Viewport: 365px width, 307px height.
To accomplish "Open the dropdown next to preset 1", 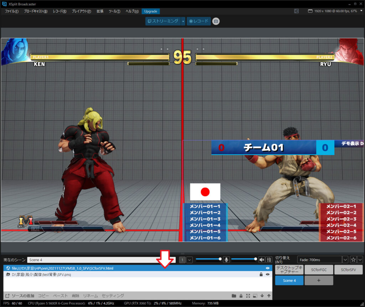I will (190, 260).
